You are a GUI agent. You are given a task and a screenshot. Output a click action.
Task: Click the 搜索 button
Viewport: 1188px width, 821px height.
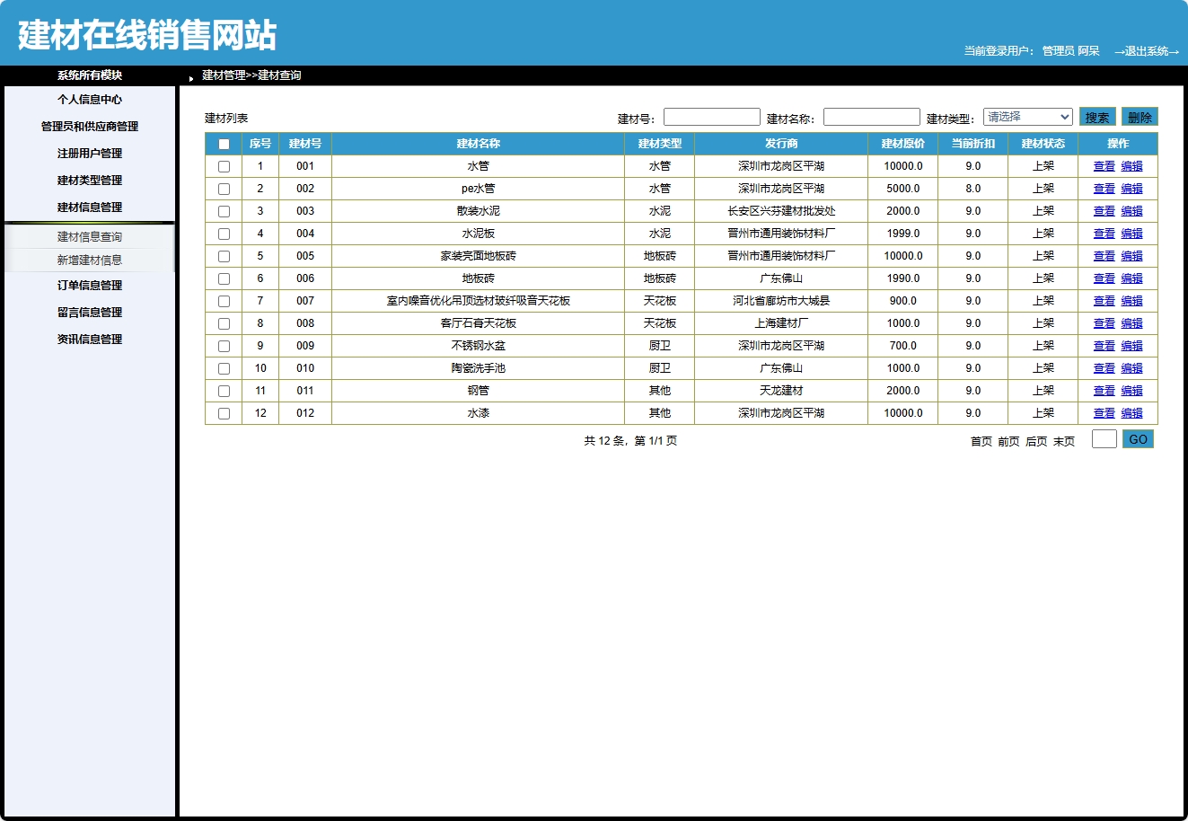pos(1096,116)
